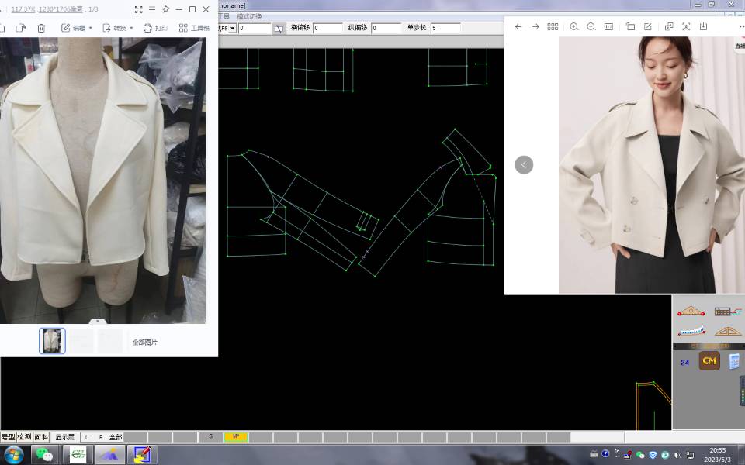
Task: Pin the image viewer window on top
Action: tap(165, 9)
